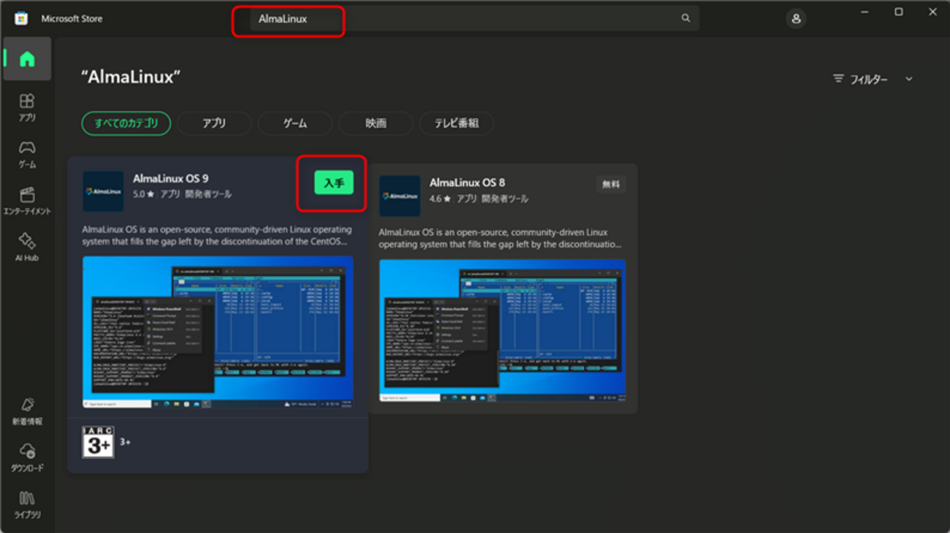Open AI Hub in sidebar
This screenshot has height=533, width=950.
click(x=27, y=248)
